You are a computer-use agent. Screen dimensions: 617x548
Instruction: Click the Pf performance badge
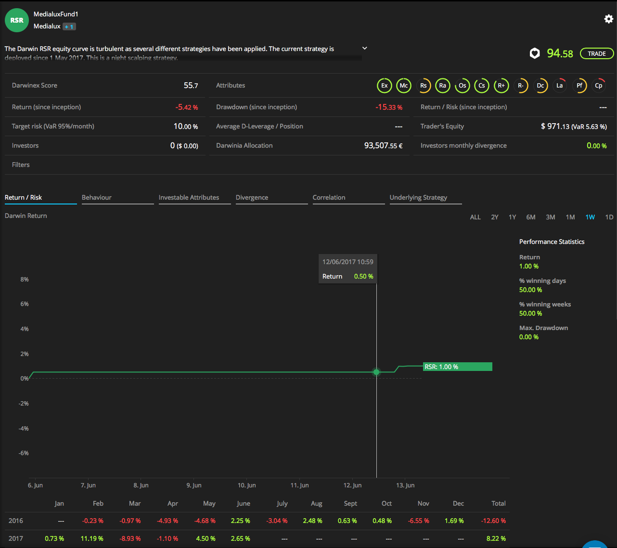tap(579, 86)
